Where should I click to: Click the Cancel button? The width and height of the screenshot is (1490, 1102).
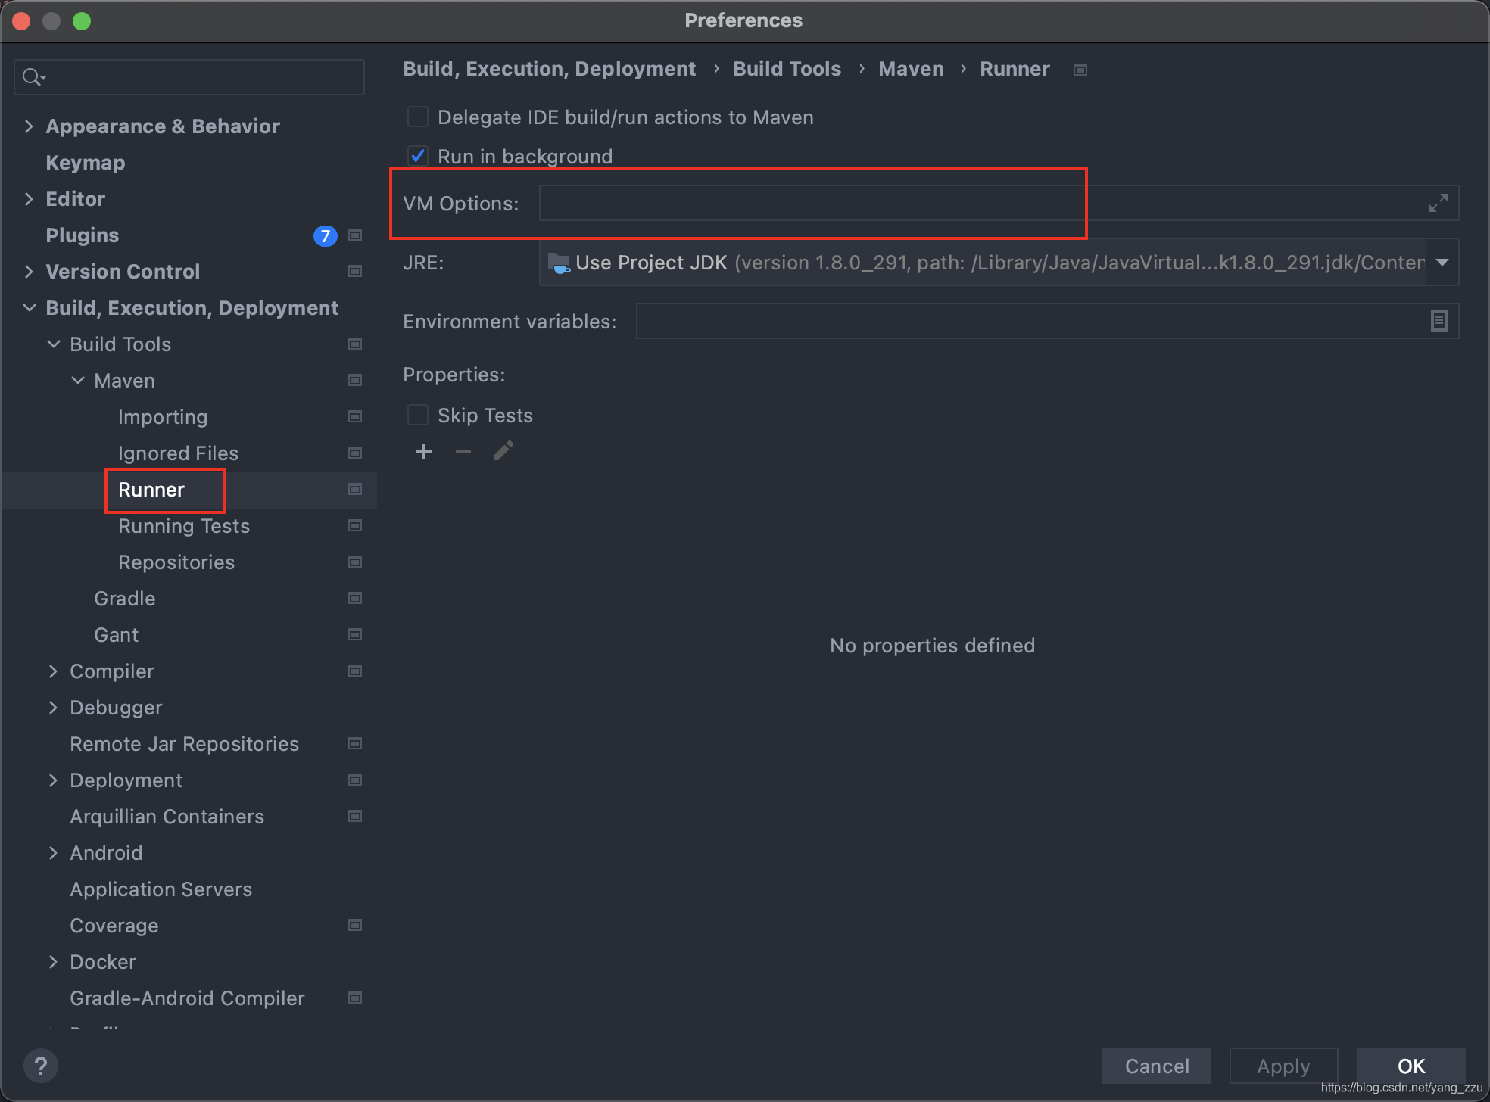1156,1066
